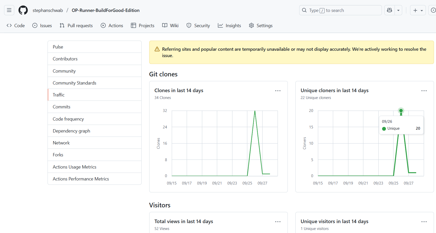This screenshot has height=233, width=436.
Task: Click the Settings gear icon
Action: coord(251,26)
